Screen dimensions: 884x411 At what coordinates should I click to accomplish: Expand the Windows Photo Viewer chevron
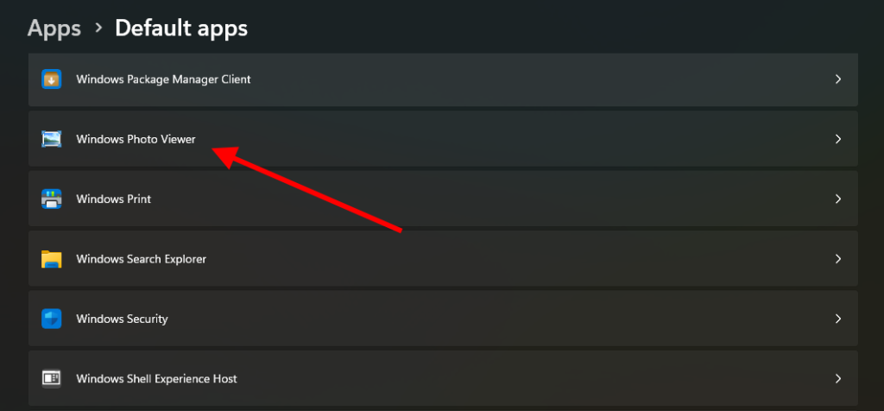click(837, 139)
